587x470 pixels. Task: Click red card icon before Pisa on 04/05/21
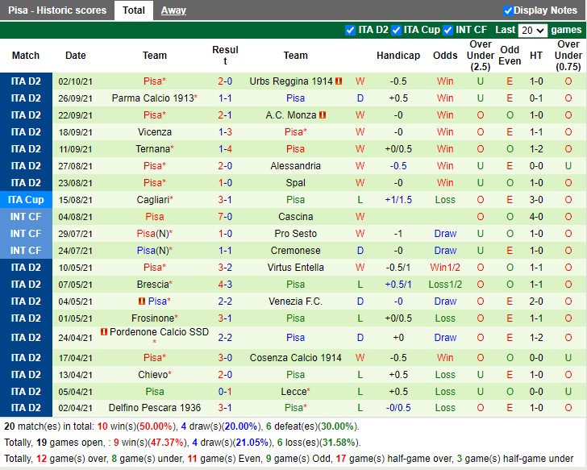[x=142, y=302]
